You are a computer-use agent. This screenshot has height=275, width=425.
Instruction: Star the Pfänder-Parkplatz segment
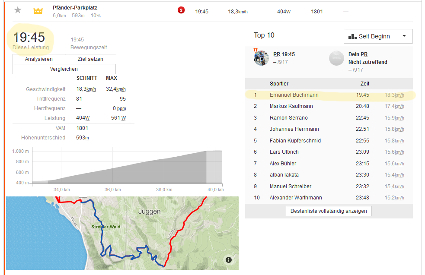tap(18, 10)
